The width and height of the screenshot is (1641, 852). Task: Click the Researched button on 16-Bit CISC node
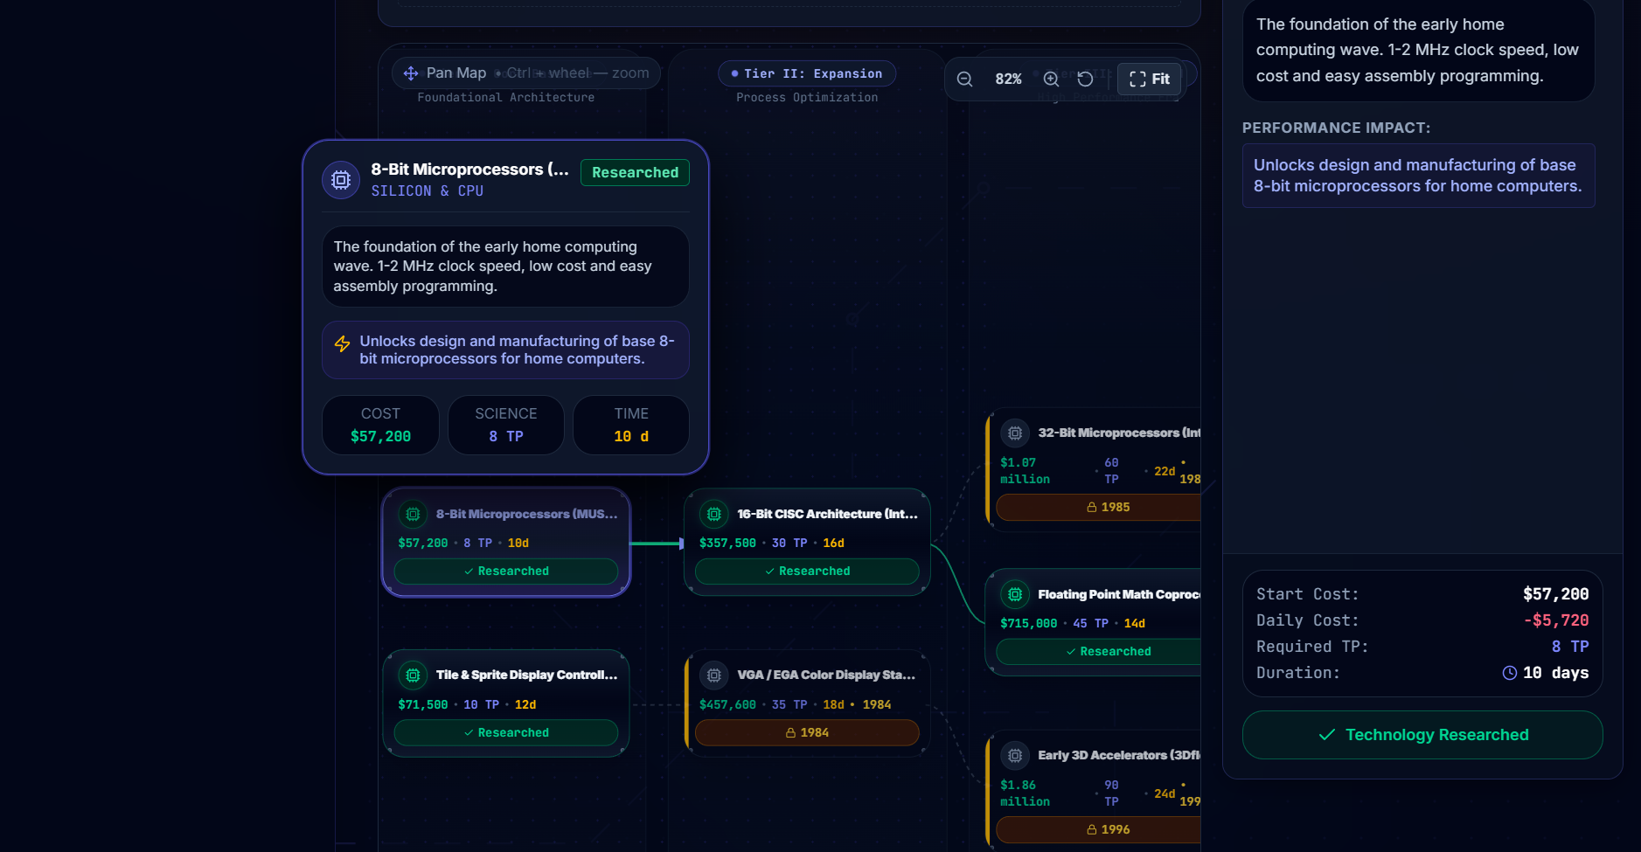click(807, 571)
